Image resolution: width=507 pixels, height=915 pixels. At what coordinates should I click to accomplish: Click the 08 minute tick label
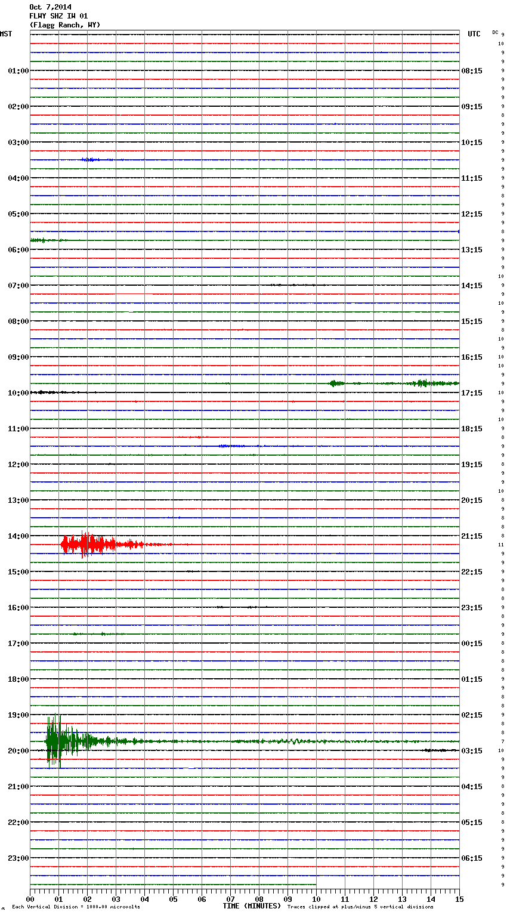coord(259,899)
